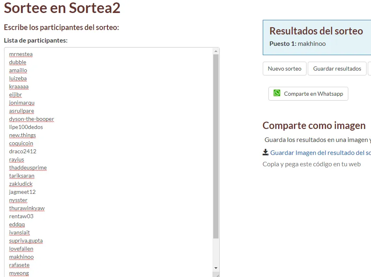Click the download icon beside Guardar Imagen
This screenshot has width=371, height=277.
coord(266,152)
